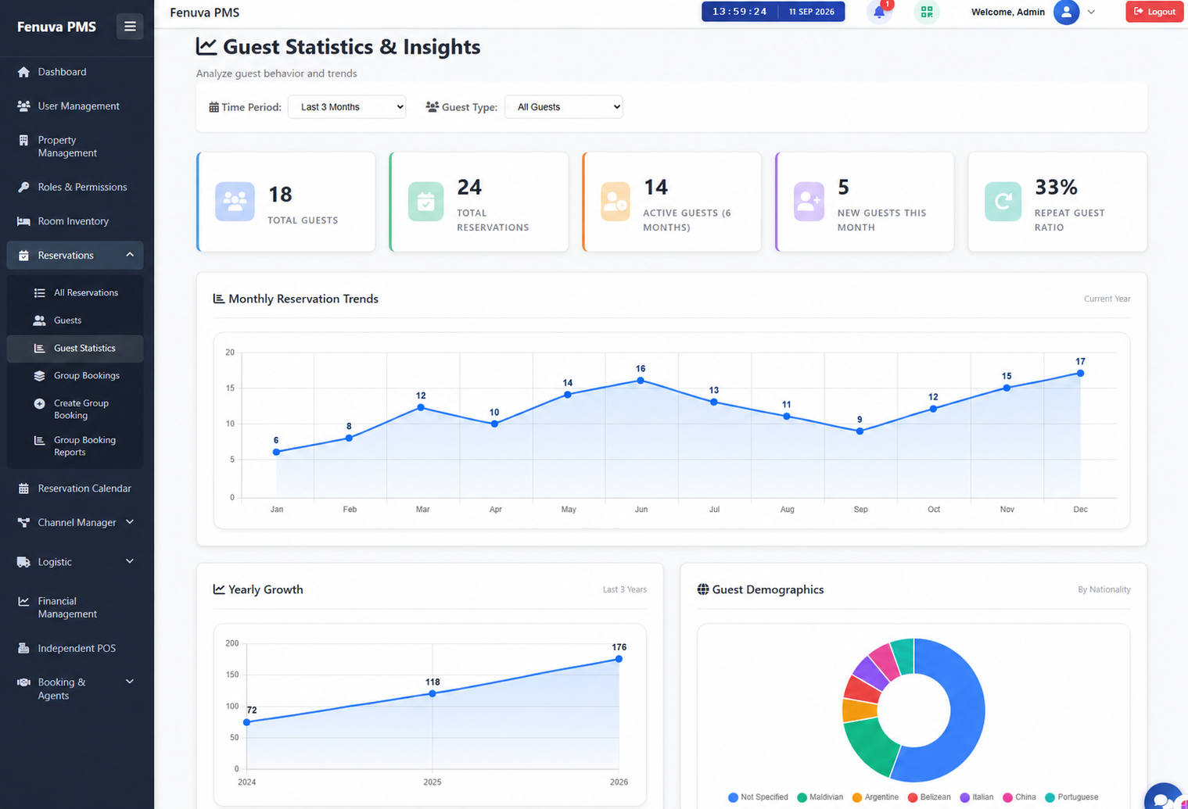Toggle Not Specified legend color swatch
Screen dimensions: 1188x809
pos(733,797)
